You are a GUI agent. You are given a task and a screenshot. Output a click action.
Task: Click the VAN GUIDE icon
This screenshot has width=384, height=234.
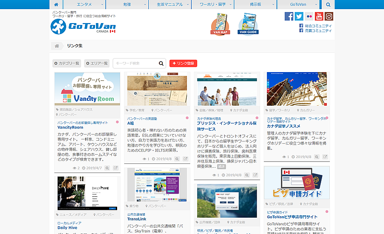tap(248, 24)
